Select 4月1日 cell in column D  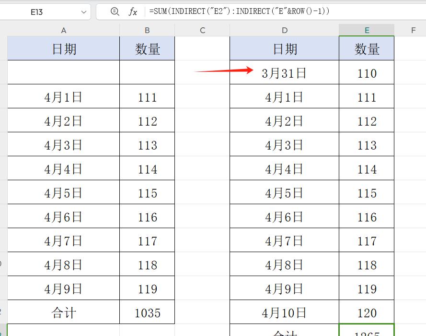point(285,96)
